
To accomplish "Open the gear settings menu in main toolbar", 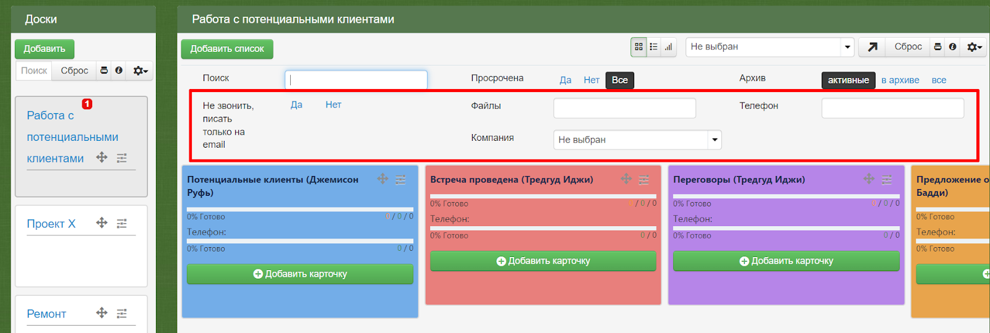I will [974, 47].
